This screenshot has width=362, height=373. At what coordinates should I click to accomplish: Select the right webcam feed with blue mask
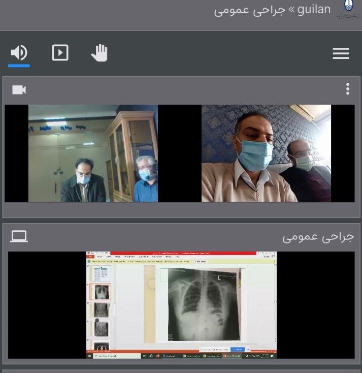(266, 153)
